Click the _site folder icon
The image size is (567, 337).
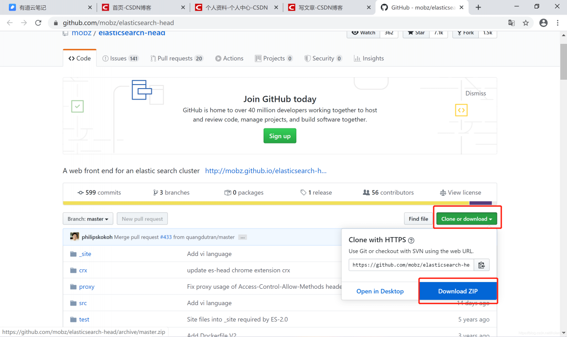click(x=74, y=254)
